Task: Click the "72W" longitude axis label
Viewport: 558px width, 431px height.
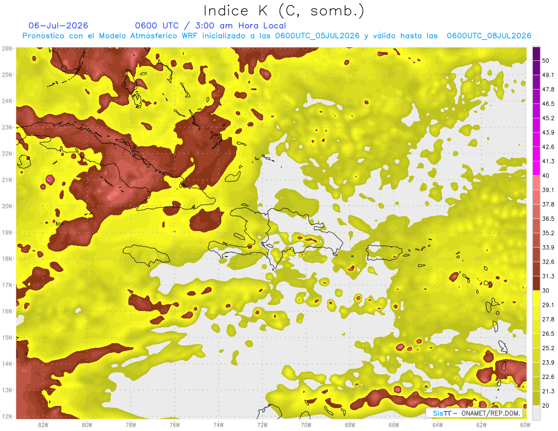Action: point(262,424)
